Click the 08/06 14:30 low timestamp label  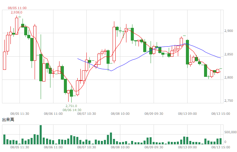click(72, 110)
